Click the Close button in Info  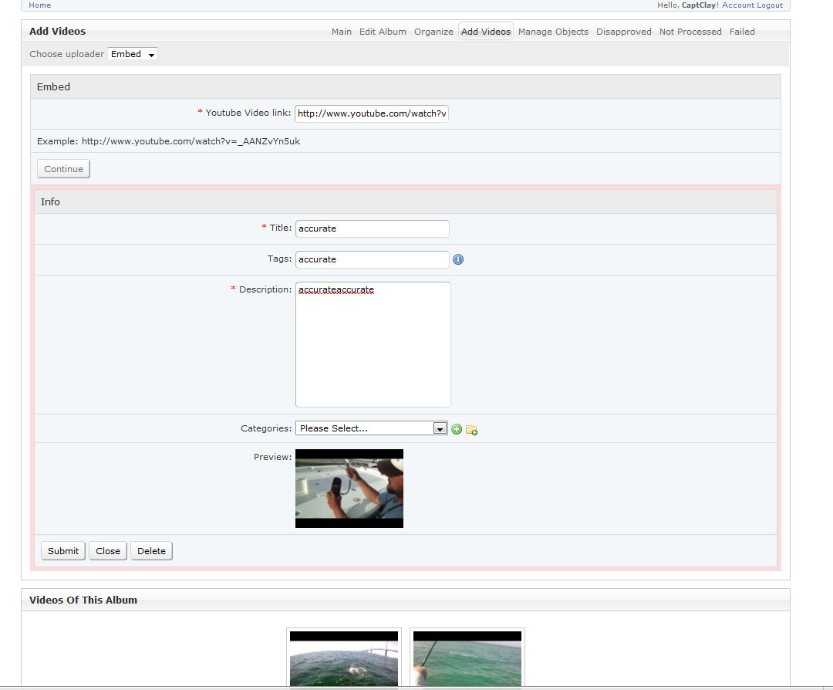(x=108, y=551)
